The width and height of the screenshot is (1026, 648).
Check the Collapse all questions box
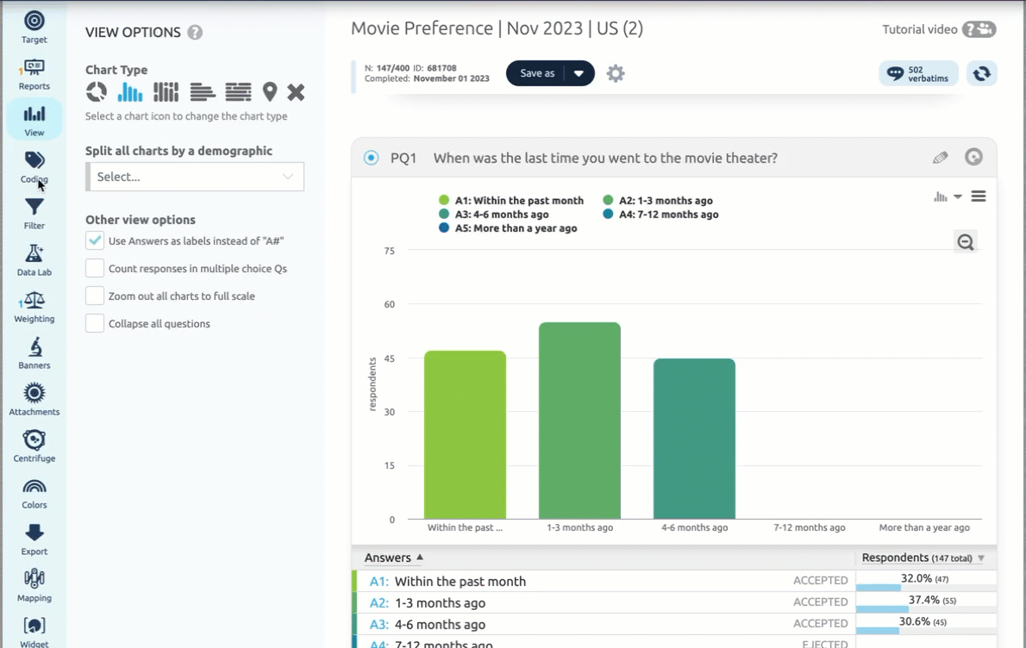95,324
